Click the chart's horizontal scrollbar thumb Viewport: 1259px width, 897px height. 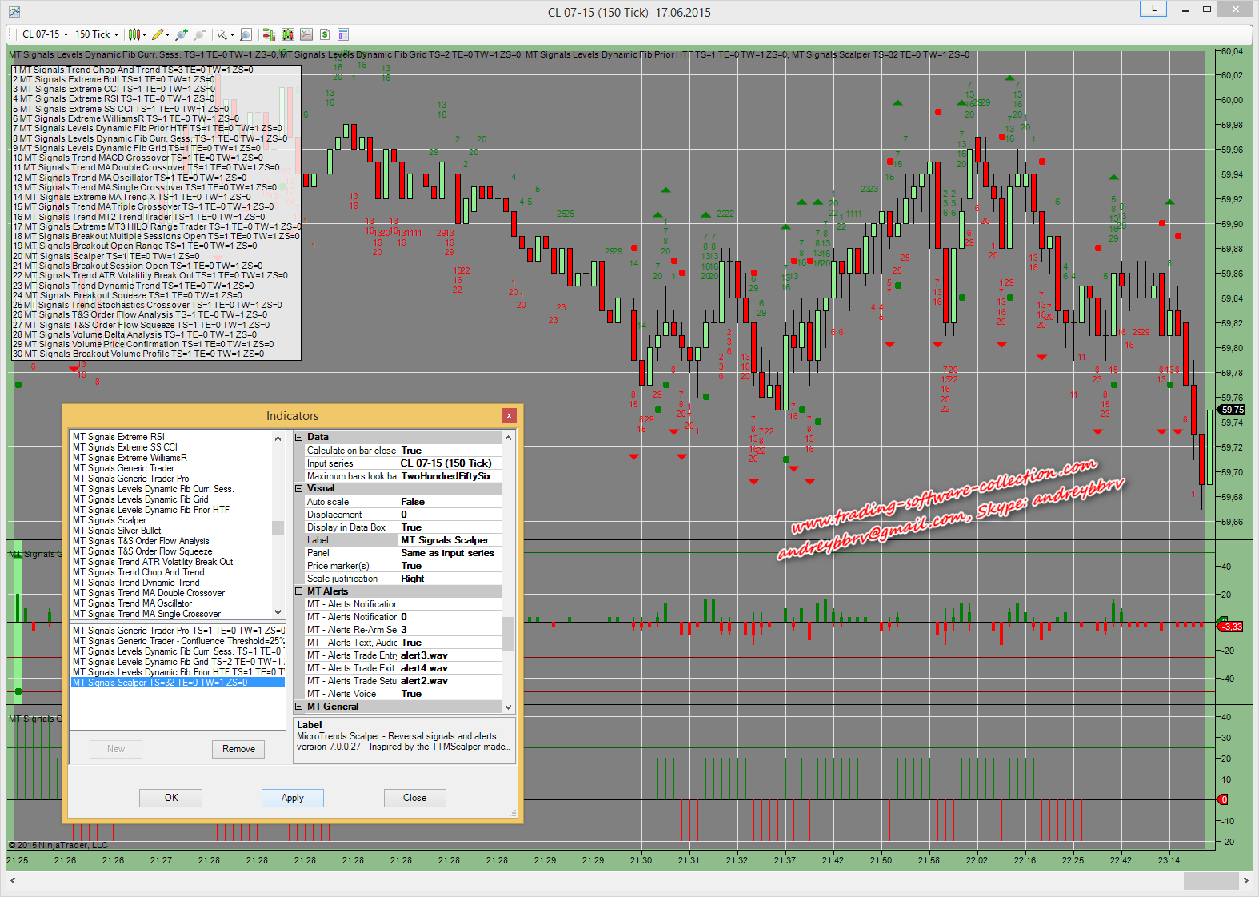click(x=1210, y=880)
